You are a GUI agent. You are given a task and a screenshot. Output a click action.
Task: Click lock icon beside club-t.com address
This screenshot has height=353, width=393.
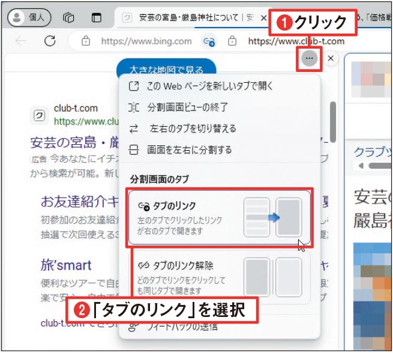click(232, 41)
